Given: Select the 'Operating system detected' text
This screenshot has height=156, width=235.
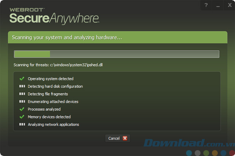Looking at the screenshot, I should (51, 79).
